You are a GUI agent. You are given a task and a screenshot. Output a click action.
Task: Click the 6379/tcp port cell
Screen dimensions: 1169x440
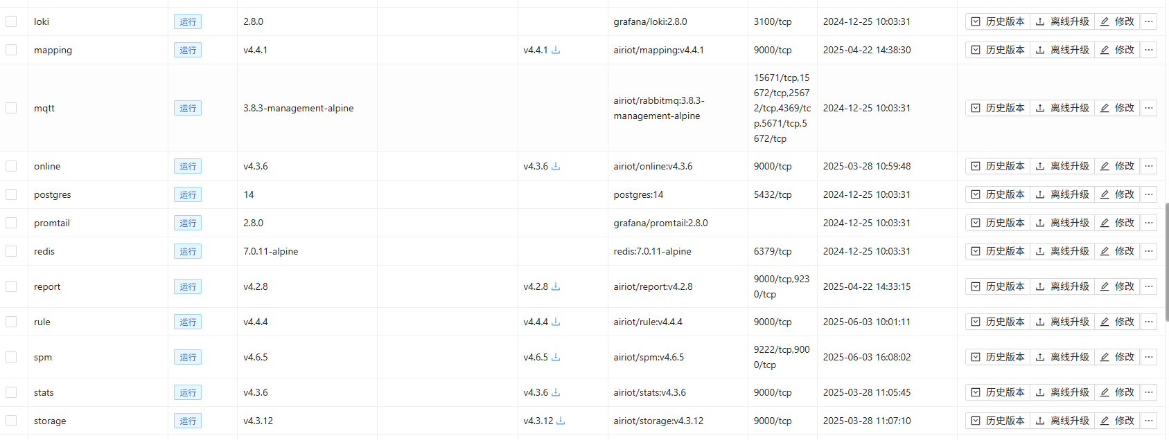coord(773,251)
